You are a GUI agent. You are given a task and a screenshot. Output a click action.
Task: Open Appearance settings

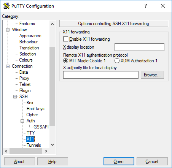(30, 36)
